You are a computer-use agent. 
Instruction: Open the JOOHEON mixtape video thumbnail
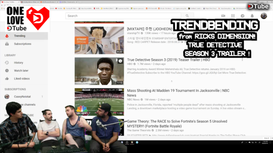[x=99, y=40]
